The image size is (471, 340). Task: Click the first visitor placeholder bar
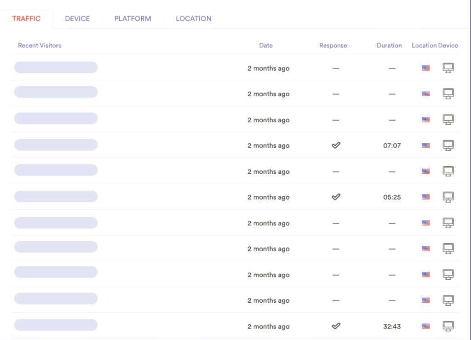click(55, 68)
